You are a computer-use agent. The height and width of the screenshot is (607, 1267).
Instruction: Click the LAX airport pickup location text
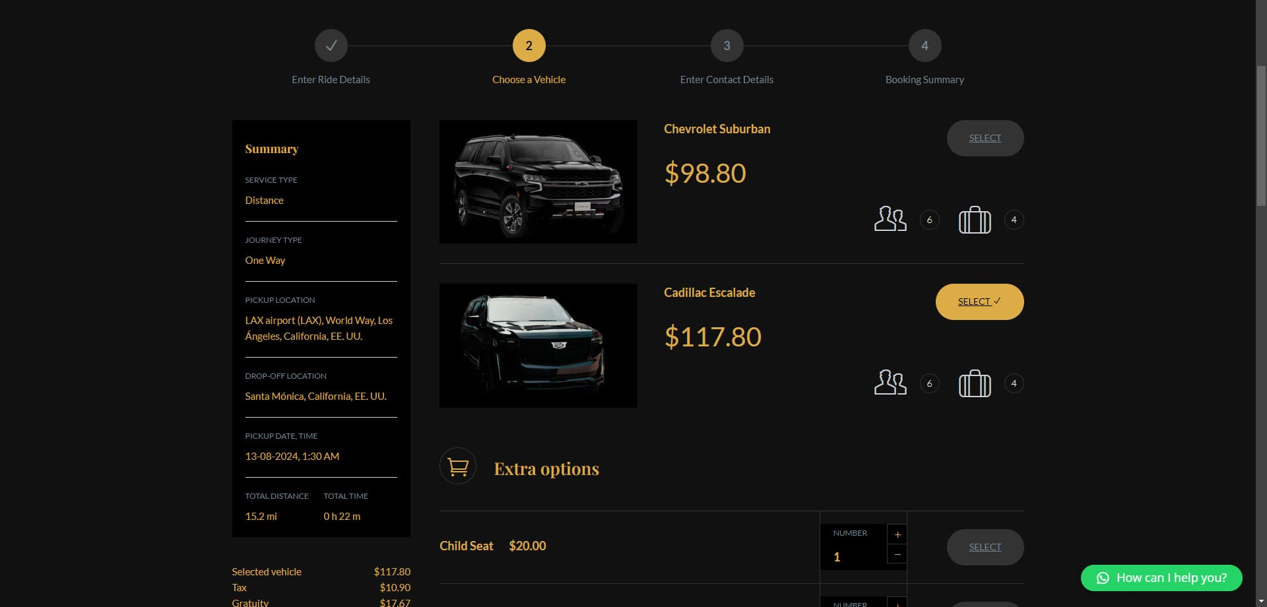click(319, 329)
